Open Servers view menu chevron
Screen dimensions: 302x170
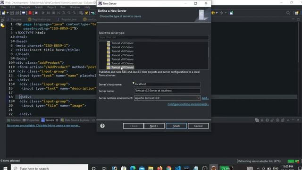tap(288, 120)
